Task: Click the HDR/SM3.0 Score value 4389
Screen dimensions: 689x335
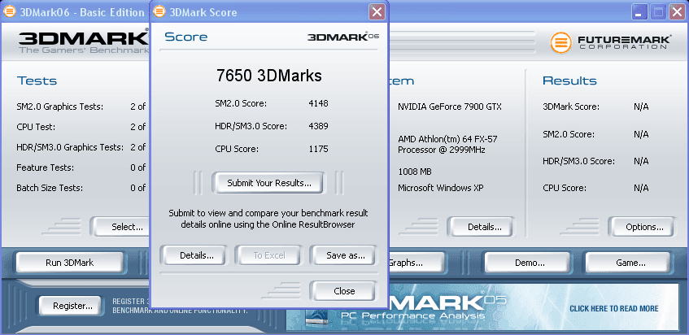Action: click(x=318, y=127)
